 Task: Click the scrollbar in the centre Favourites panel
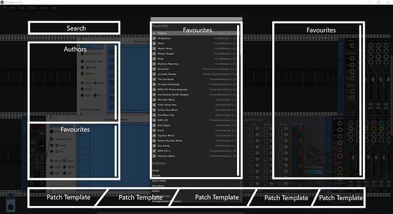pos(238,100)
